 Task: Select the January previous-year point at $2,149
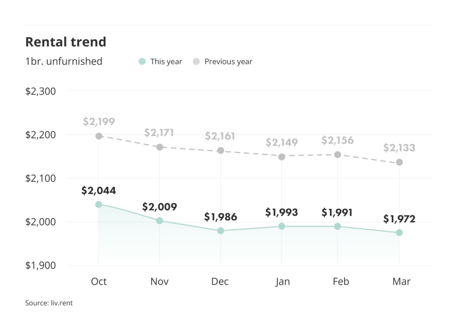pyautogui.click(x=282, y=157)
